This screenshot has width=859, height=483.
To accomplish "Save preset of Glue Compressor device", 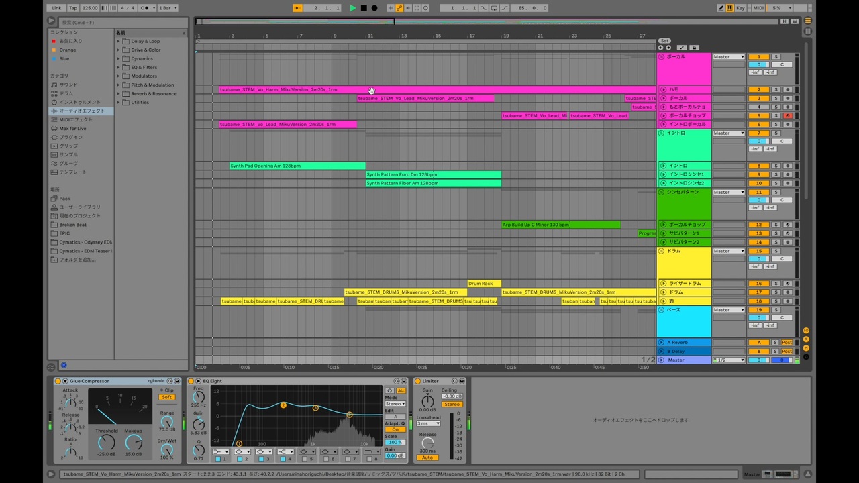I will pos(177,381).
